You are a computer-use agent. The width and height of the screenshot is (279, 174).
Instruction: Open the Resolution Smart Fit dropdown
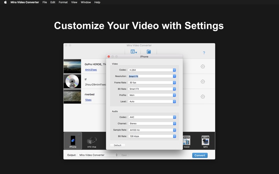coord(152,76)
